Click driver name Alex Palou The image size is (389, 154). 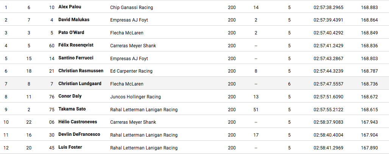(70, 7)
